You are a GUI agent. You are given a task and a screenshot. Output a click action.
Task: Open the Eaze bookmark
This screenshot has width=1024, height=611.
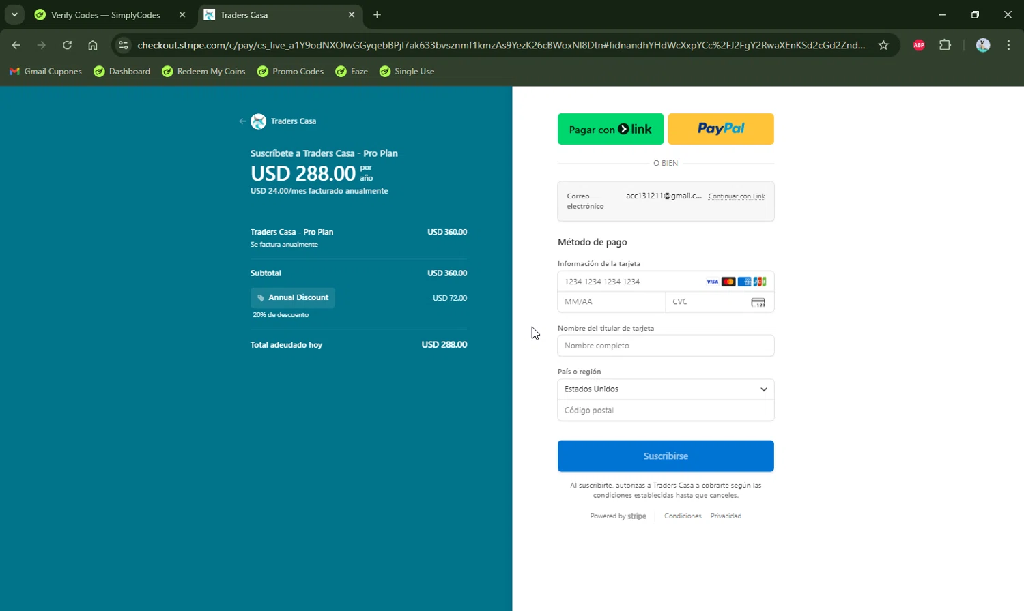pos(352,71)
